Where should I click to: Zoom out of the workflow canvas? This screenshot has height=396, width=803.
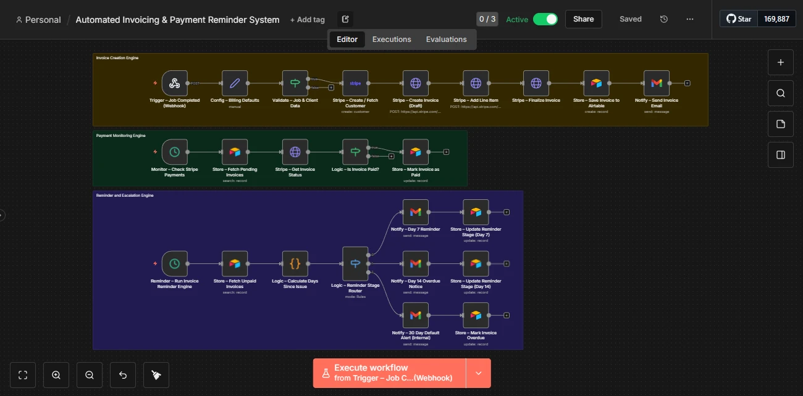click(x=90, y=374)
